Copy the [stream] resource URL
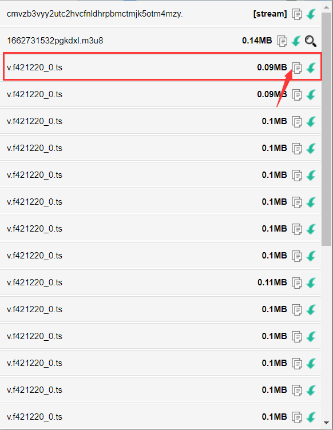Image resolution: width=333 pixels, height=430 pixels. point(297,14)
